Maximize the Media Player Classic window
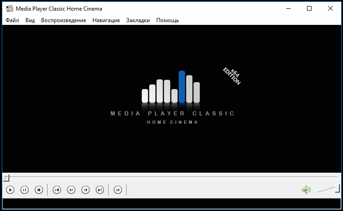 (x=309, y=8)
